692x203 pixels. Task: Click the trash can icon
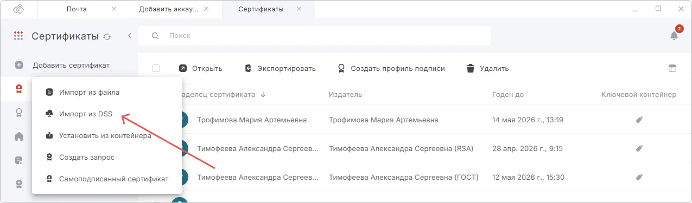(x=471, y=68)
